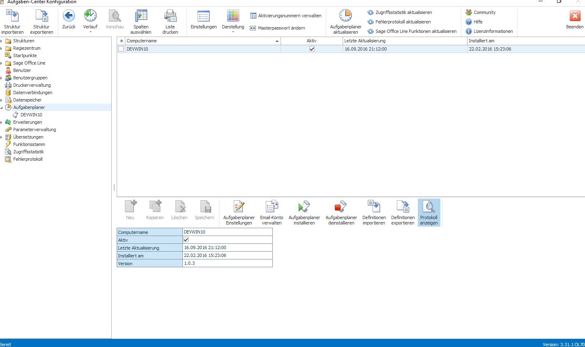The width and height of the screenshot is (585, 347).
Task: Open the Community link
Action: [x=481, y=12]
